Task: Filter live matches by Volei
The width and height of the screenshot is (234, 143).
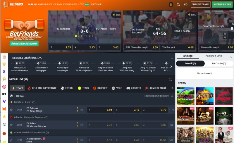Action: [117, 88]
